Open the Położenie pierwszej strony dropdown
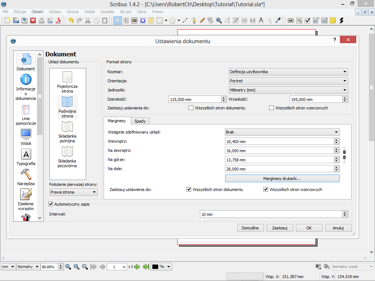Image resolution: width=375 pixels, height=281 pixels. (73, 192)
